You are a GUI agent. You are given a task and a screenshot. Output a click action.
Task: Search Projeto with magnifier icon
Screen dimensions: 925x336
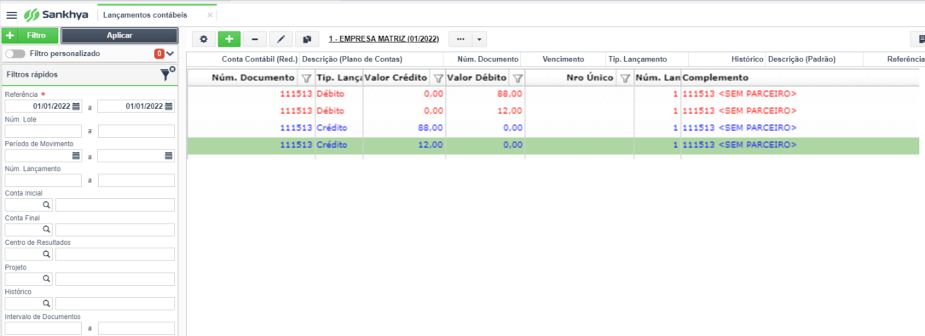click(46, 279)
